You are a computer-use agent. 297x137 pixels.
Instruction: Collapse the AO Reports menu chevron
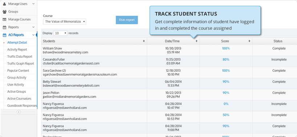pyautogui.click(x=33, y=35)
